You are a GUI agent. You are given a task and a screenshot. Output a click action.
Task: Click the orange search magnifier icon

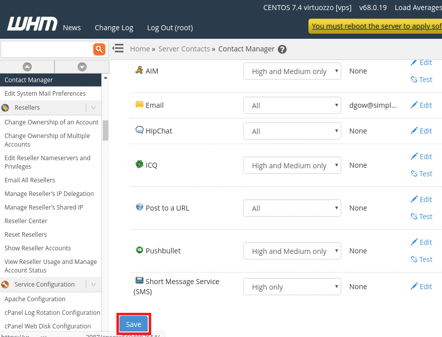coord(99,49)
